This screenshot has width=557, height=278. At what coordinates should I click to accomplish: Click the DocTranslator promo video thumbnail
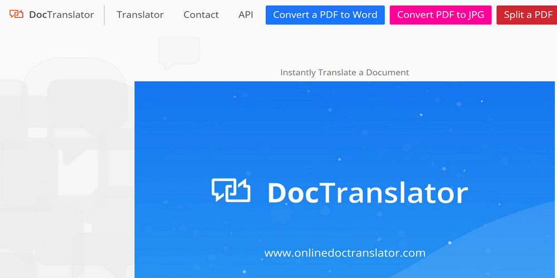point(345,180)
